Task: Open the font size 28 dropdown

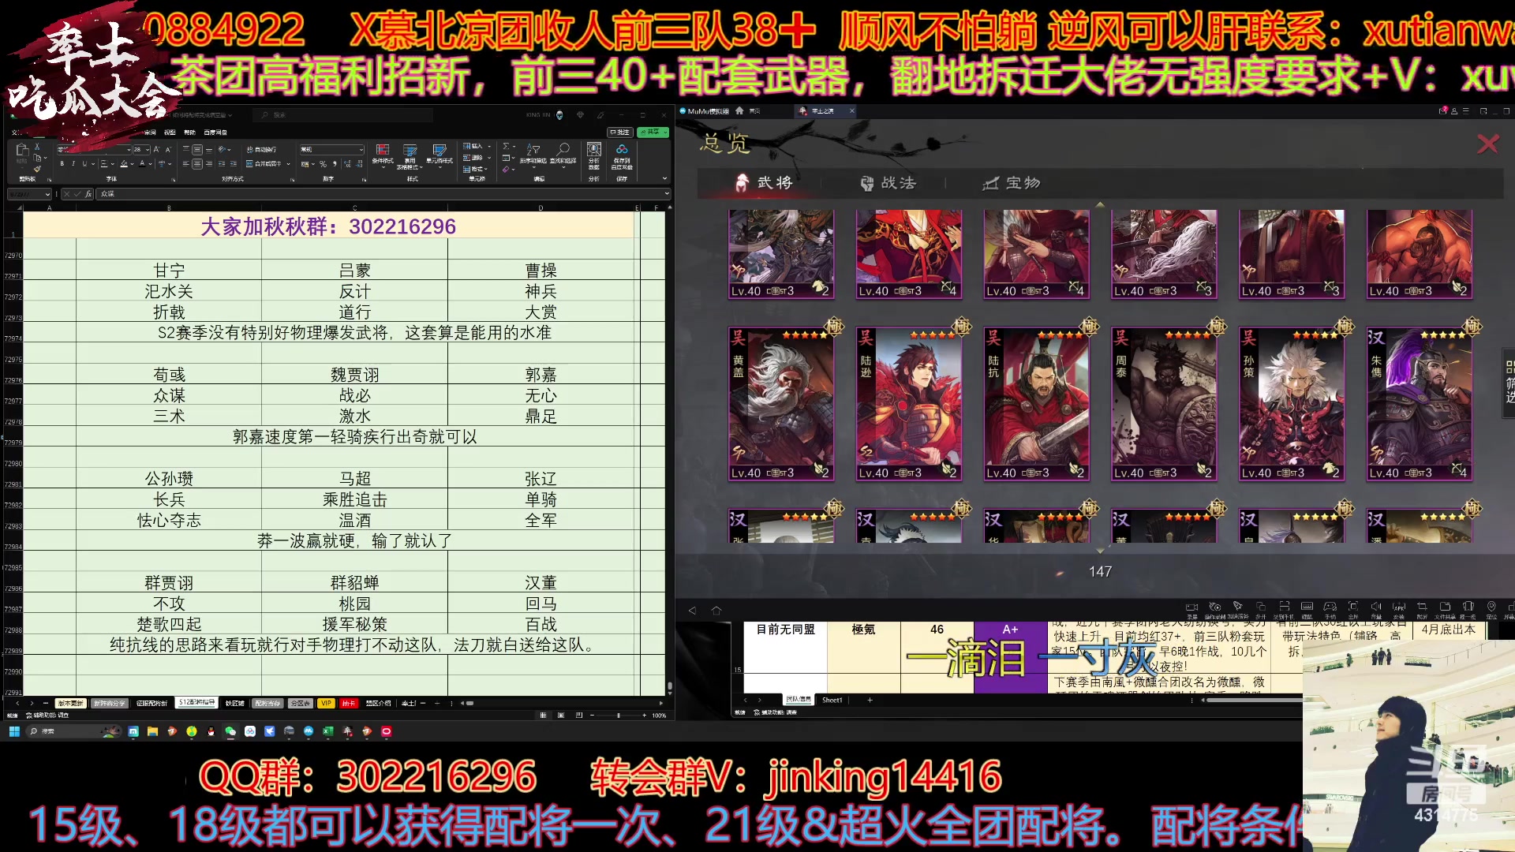Action: tap(148, 150)
